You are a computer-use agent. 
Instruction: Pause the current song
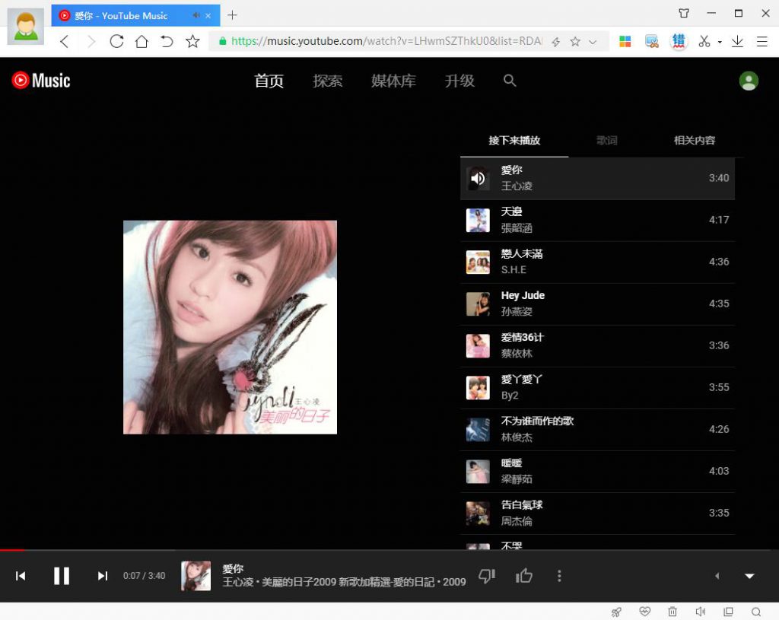(62, 576)
